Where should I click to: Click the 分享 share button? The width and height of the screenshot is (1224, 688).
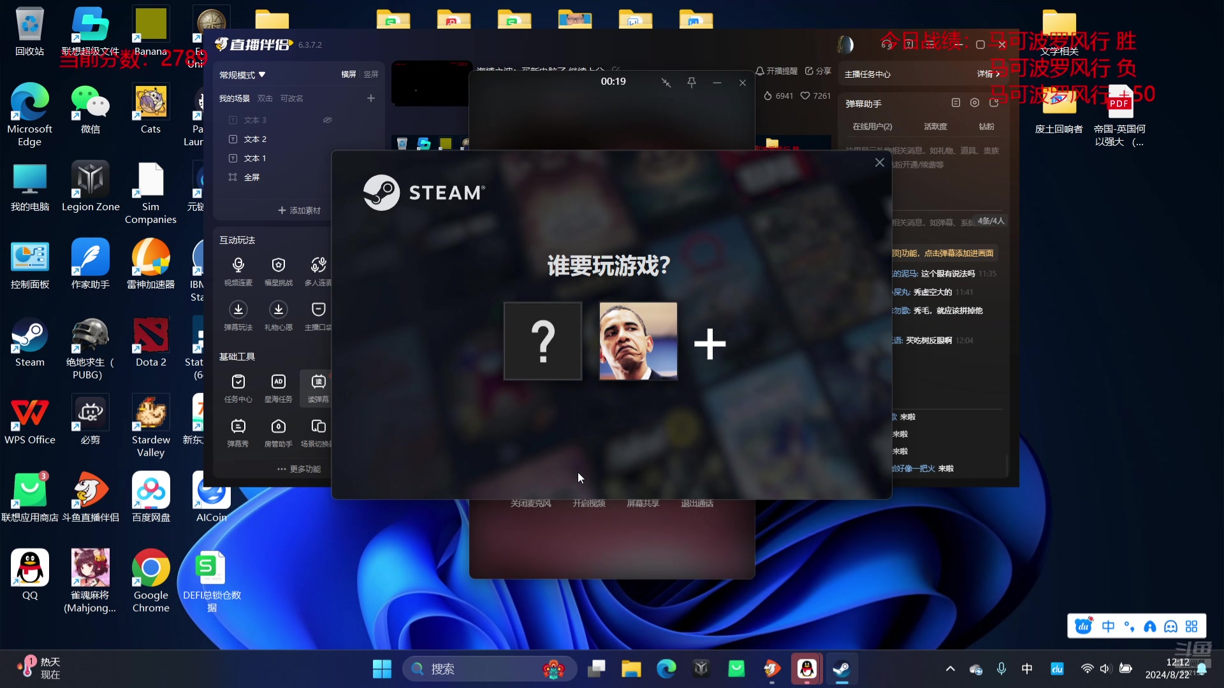(818, 71)
